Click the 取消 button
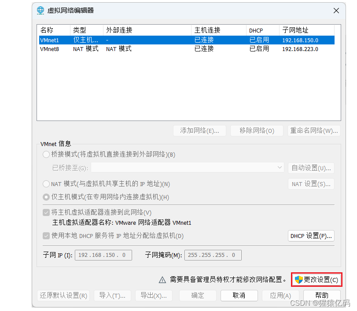The image size is (357, 311). [239, 296]
